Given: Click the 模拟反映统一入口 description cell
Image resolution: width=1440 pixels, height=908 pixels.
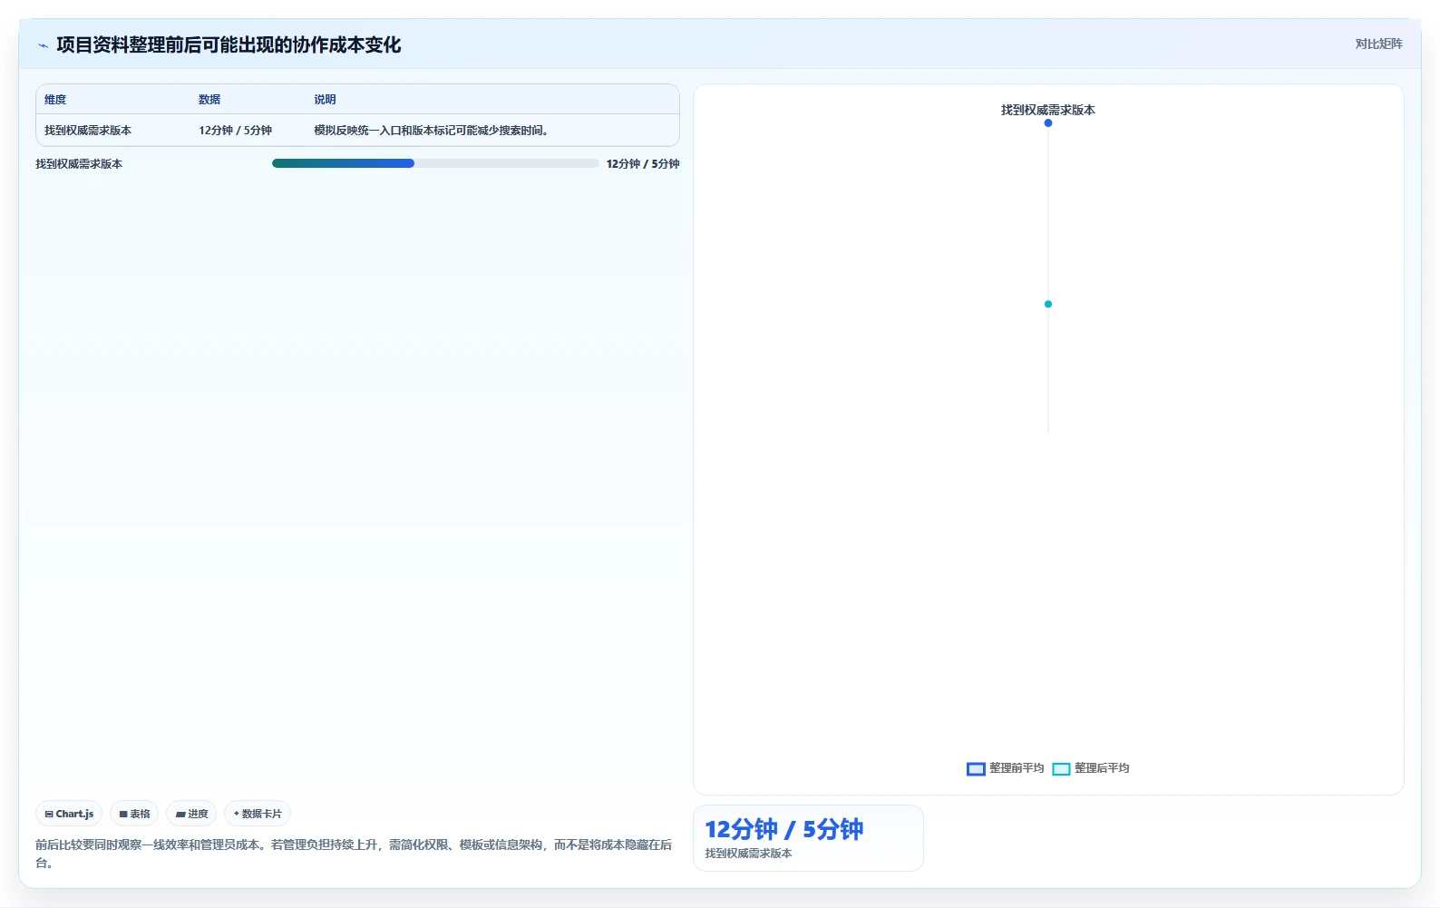Looking at the screenshot, I should point(431,131).
